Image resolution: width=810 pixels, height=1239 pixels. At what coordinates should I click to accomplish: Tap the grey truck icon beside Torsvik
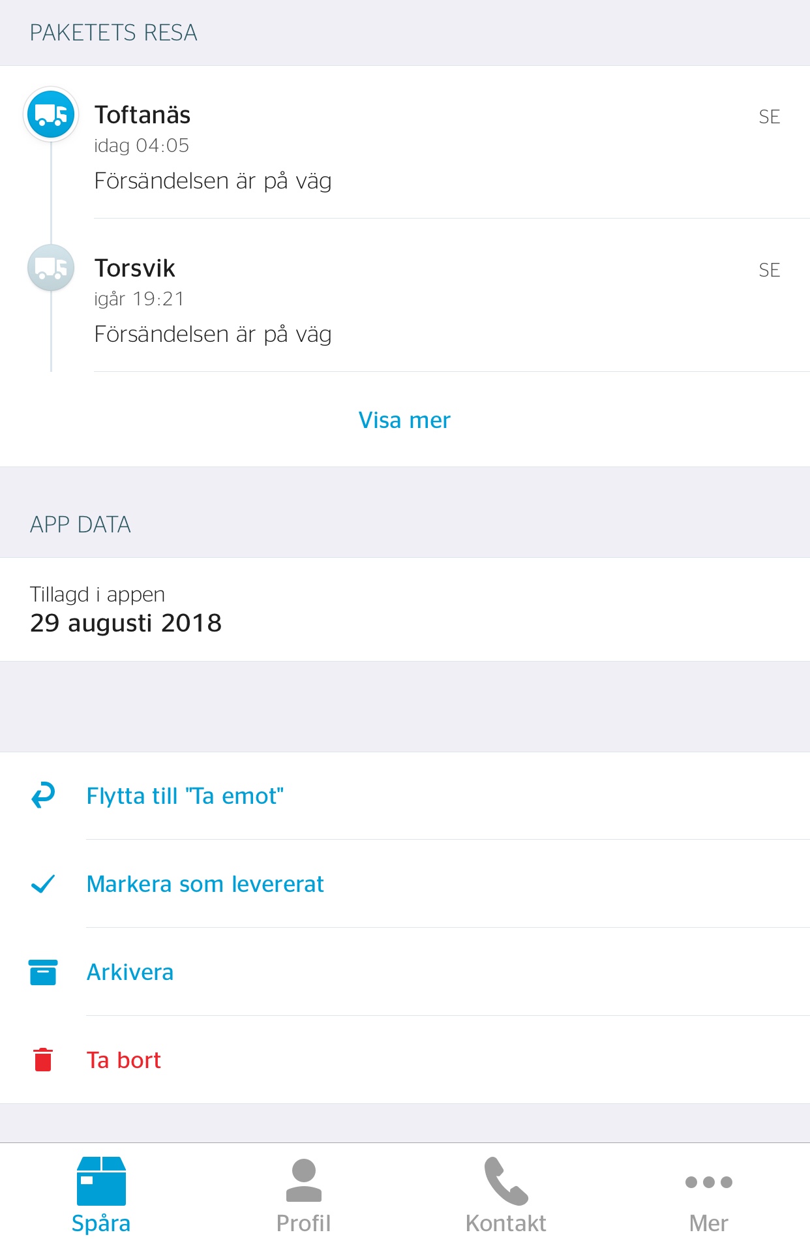[x=51, y=268]
